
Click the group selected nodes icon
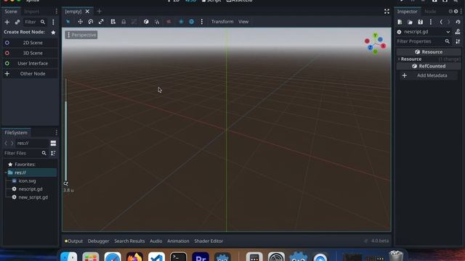(x=134, y=22)
